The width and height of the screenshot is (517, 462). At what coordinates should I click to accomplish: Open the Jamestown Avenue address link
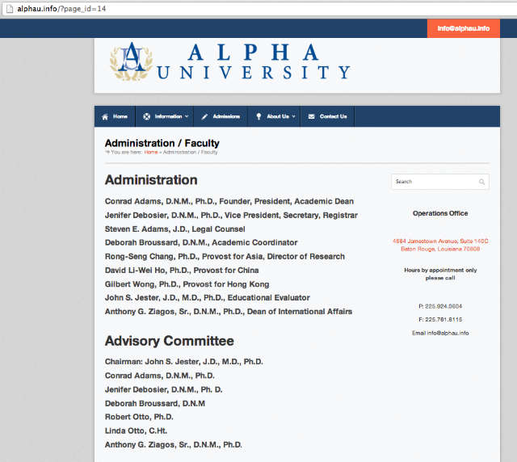[x=440, y=245]
